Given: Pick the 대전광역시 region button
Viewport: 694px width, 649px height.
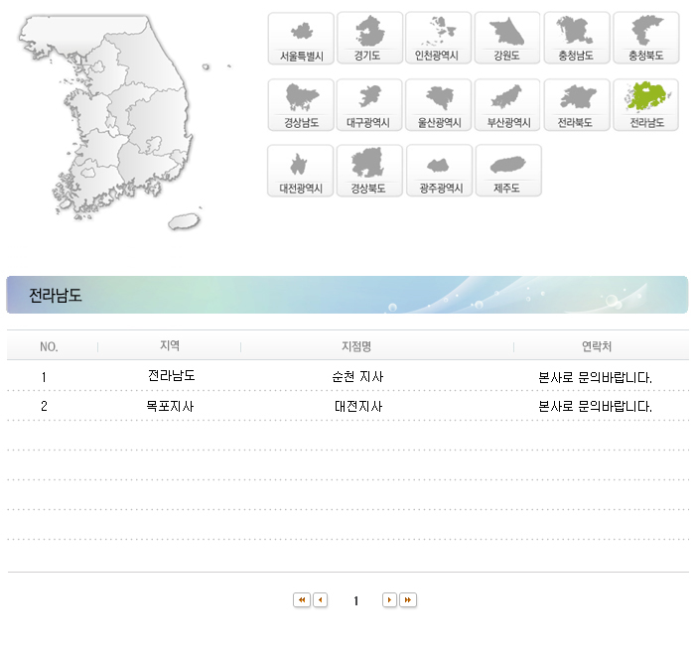Looking at the screenshot, I should [301, 171].
